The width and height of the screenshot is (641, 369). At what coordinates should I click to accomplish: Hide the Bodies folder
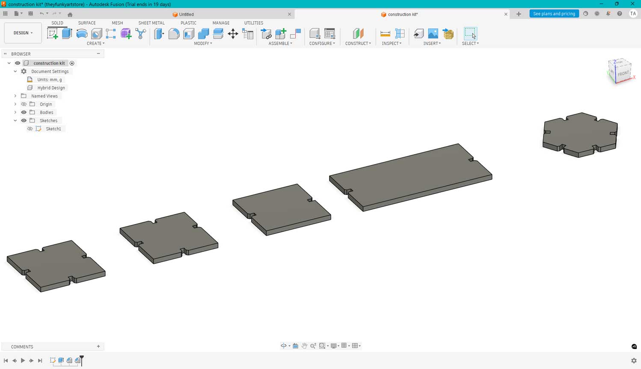[24, 112]
